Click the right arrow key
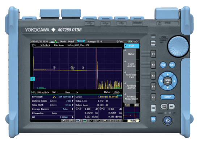 [174, 81]
